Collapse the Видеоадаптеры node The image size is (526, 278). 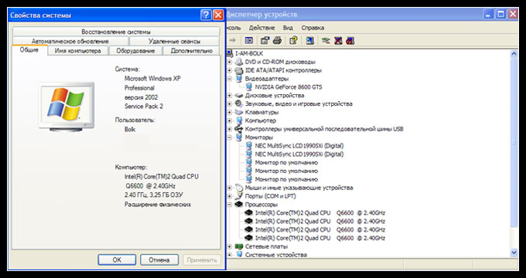[x=230, y=79]
